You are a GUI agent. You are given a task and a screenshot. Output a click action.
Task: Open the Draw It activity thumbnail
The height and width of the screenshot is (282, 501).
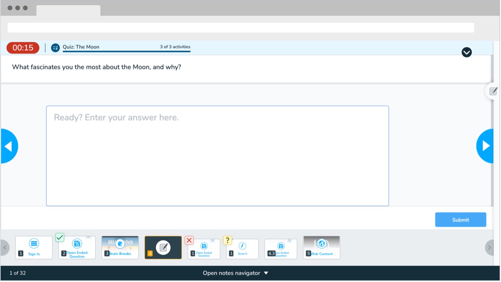(x=243, y=249)
